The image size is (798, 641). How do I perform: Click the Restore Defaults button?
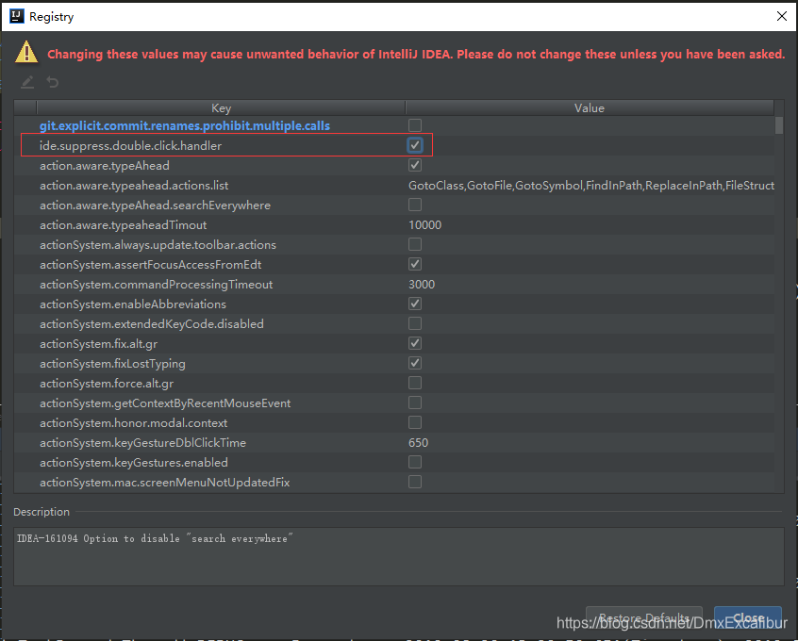pyautogui.click(x=644, y=618)
